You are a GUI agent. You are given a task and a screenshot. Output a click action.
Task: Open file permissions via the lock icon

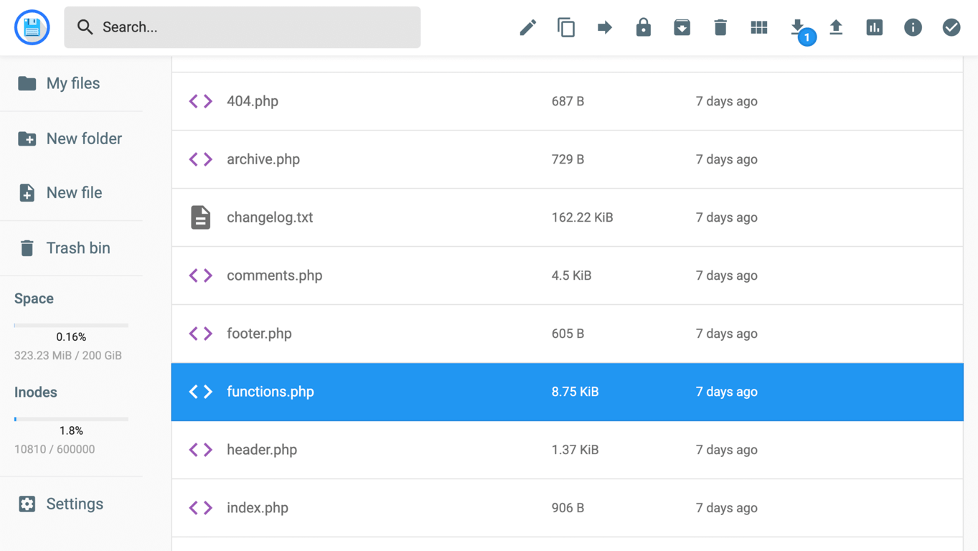pyautogui.click(x=643, y=27)
